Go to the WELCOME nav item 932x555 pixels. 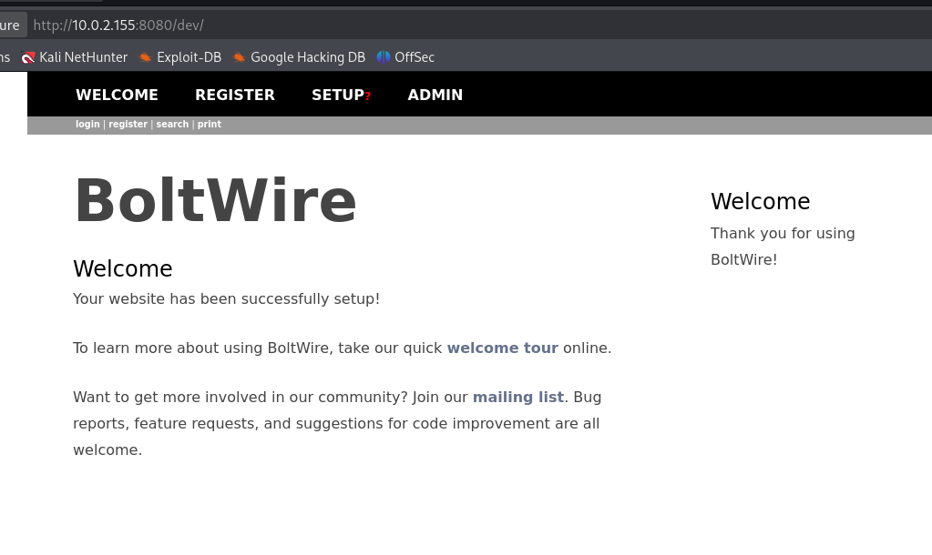point(118,95)
